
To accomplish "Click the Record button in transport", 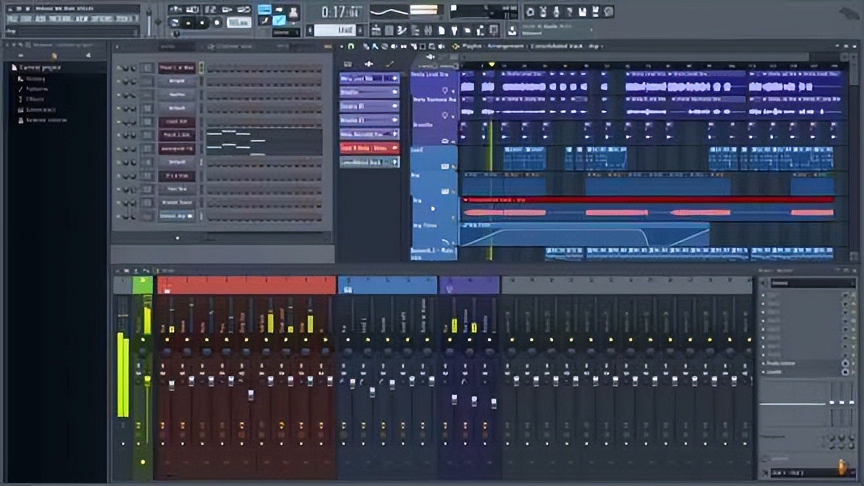I will tap(216, 23).
